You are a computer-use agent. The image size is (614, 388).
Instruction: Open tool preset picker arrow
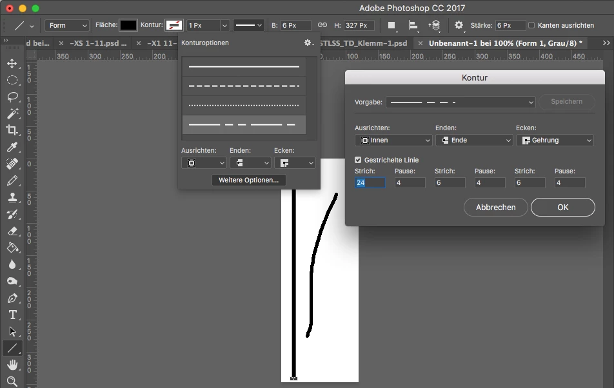pos(32,26)
